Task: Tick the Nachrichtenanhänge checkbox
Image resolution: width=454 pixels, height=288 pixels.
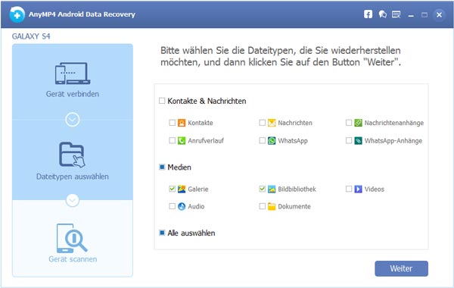Action: (349, 123)
